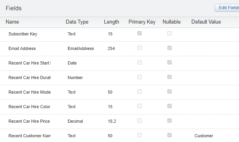Select the Length column header
239x142 pixels.
point(111,22)
